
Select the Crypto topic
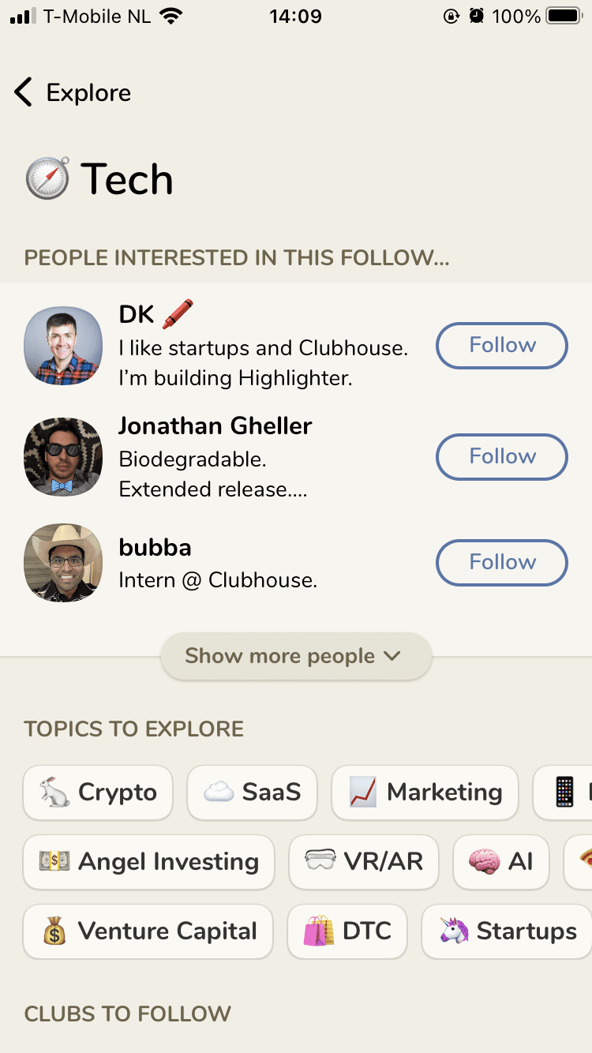click(98, 793)
